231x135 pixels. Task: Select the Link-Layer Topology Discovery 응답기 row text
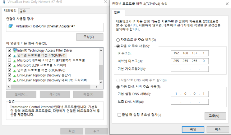(44, 75)
